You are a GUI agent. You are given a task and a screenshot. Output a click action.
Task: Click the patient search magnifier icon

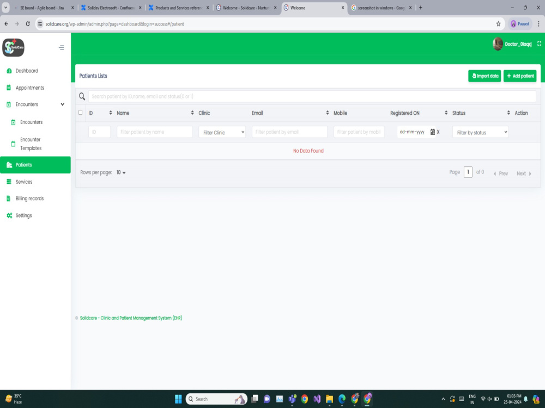pyautogui.click(x=82, y=96)
